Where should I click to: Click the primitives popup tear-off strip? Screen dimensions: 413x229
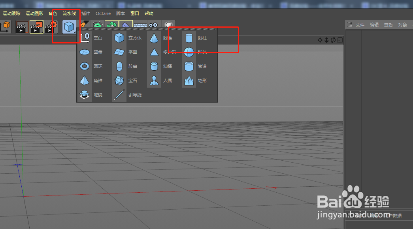pyautogui.click(x=147, y=29)
